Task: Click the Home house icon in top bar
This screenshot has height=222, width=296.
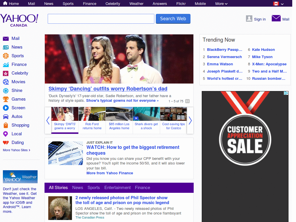Action: pyautogui.click(x=5, y=3)
